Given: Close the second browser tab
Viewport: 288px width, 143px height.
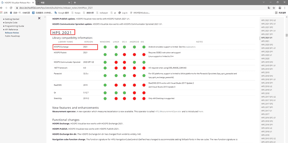Looking at the screenshot, I should (69, 3).
